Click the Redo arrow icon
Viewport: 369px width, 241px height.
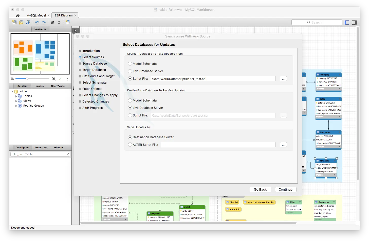coord(44,22)
